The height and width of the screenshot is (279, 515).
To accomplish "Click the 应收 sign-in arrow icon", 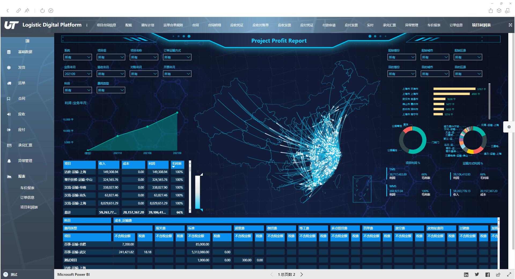I will pos(9,114).
